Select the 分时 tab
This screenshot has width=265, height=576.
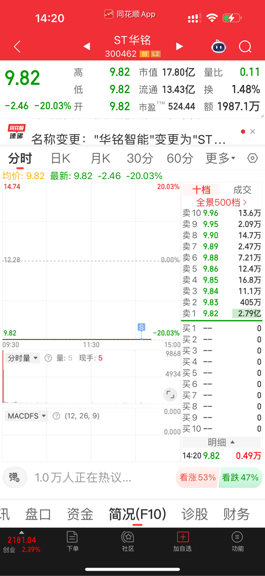tap(20, 158)
